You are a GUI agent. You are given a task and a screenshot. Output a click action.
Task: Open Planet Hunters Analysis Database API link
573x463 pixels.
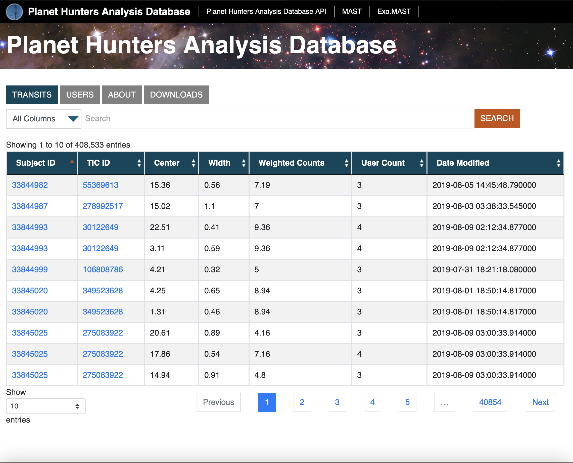tap(266, 12)
